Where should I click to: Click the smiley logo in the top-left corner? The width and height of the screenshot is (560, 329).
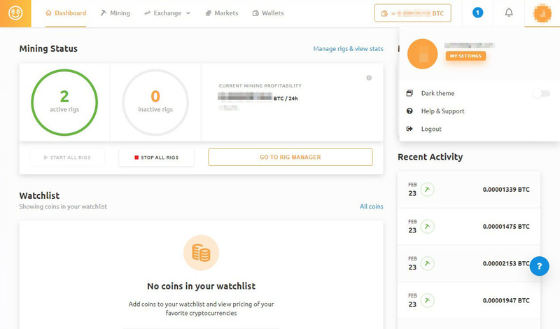point(15,13)
